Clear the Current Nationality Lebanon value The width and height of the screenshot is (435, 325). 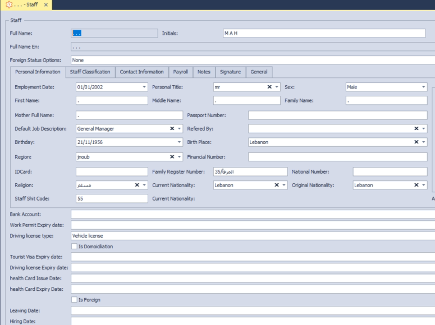click(x=277, y=185)
